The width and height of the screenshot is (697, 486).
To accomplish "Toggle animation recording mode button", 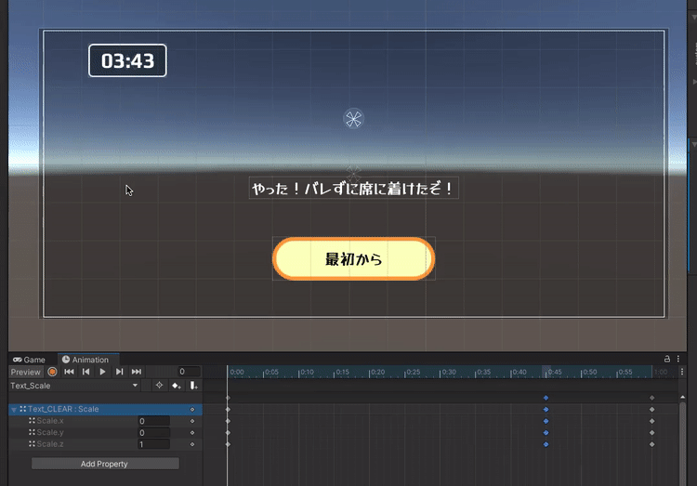I will (52, 372).
